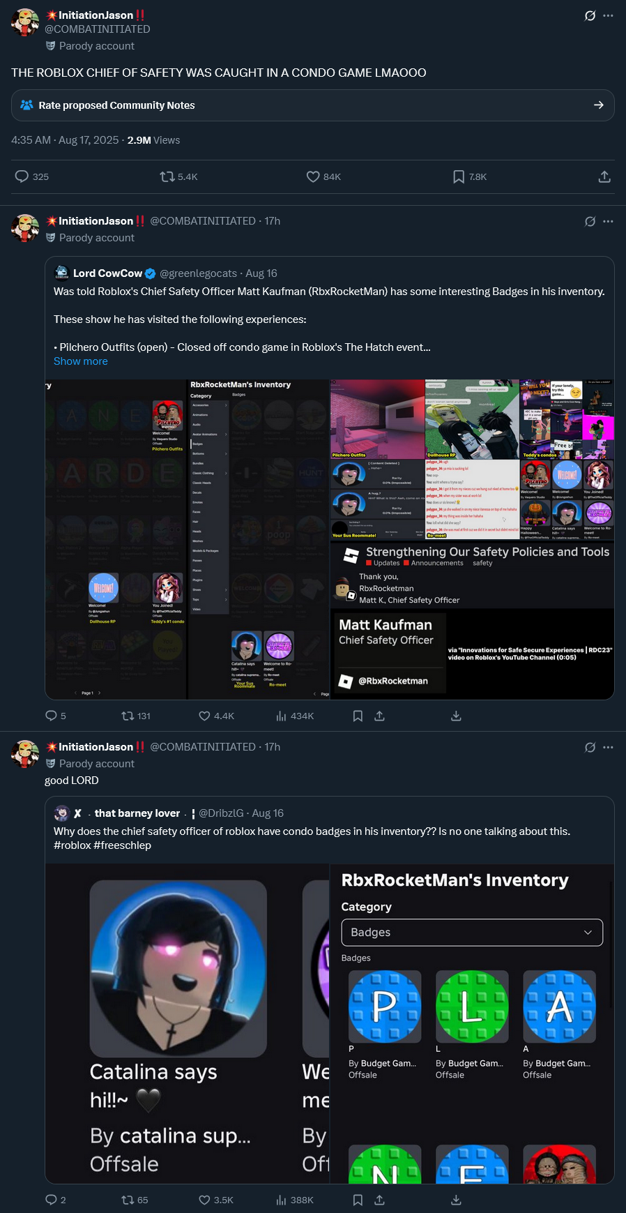Open the Badges category dropdown
The width and height of the screenshot is (626, 1213).
click(x=472, y=933)
